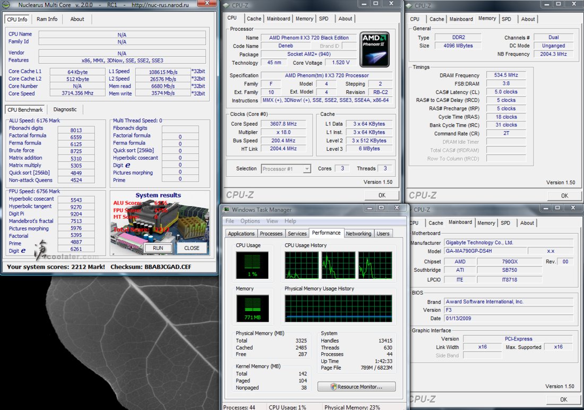The height and width of the screenshot is (410, 584).
Task: Click Up Time 1:42:33 value
Action: [384, 361]
